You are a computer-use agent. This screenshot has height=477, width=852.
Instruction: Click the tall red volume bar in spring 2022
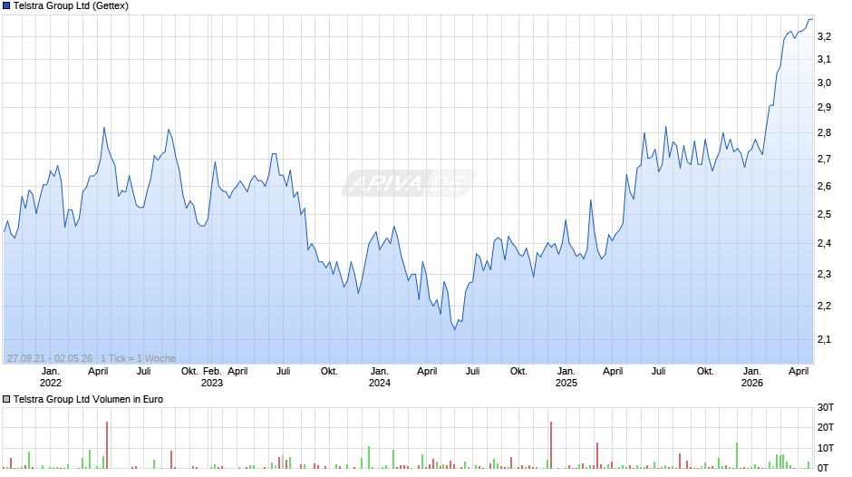point(107,445)
